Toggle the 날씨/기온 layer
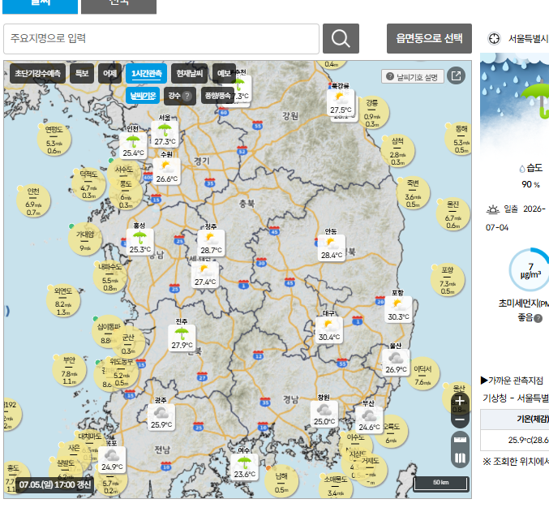 click(x=143, y=96)
